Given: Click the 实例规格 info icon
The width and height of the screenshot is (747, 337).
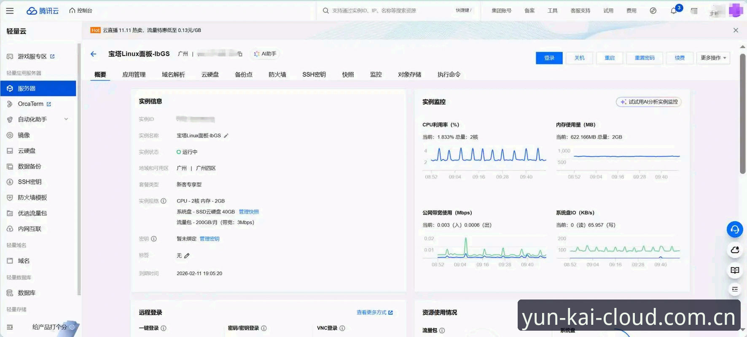Looking at the screenshot, I should [x=164, y=201].
